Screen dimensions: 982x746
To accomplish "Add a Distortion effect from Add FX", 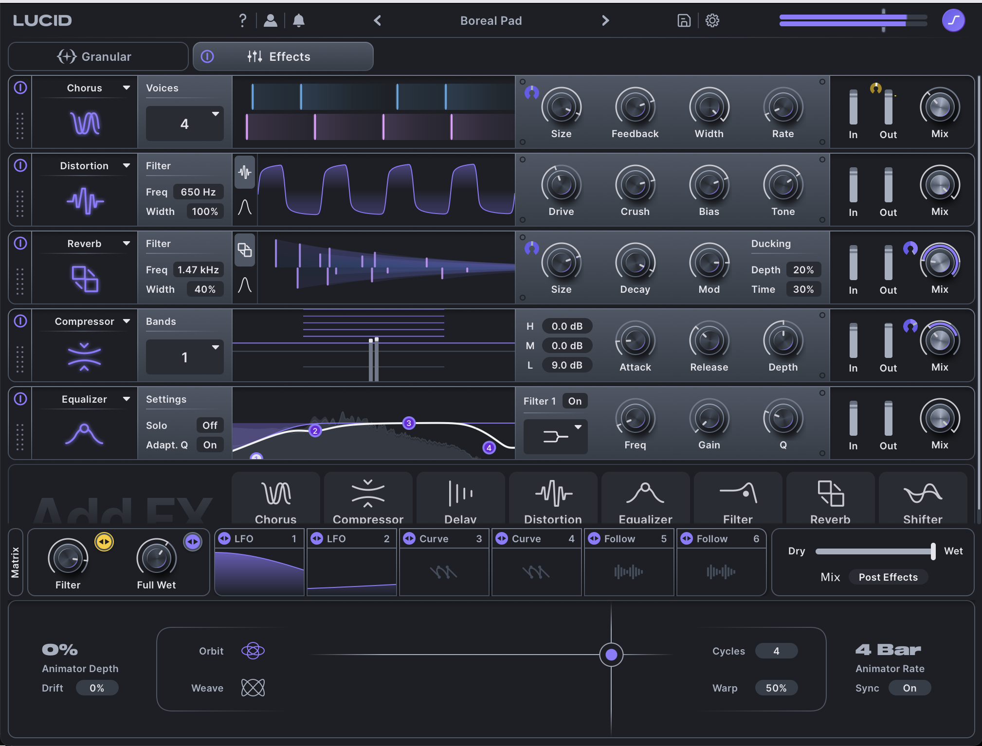I will [553, 498].
